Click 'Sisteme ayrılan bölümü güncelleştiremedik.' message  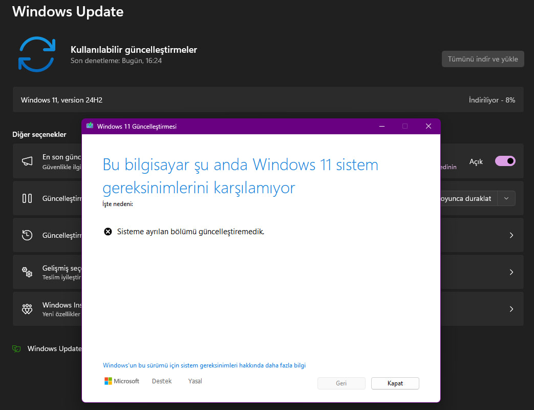pos(190,232)
